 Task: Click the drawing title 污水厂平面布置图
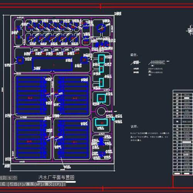(56, 178)
